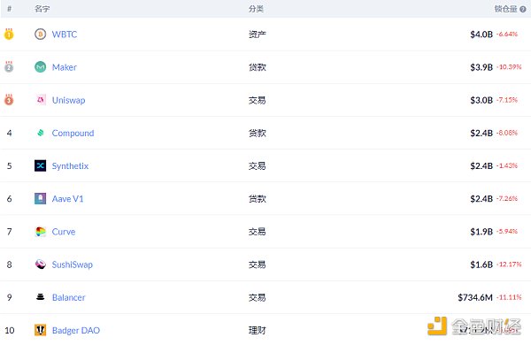Click the rainbow Curve logo icon
This screenshot has height=345, width=531.
point(41,232)
